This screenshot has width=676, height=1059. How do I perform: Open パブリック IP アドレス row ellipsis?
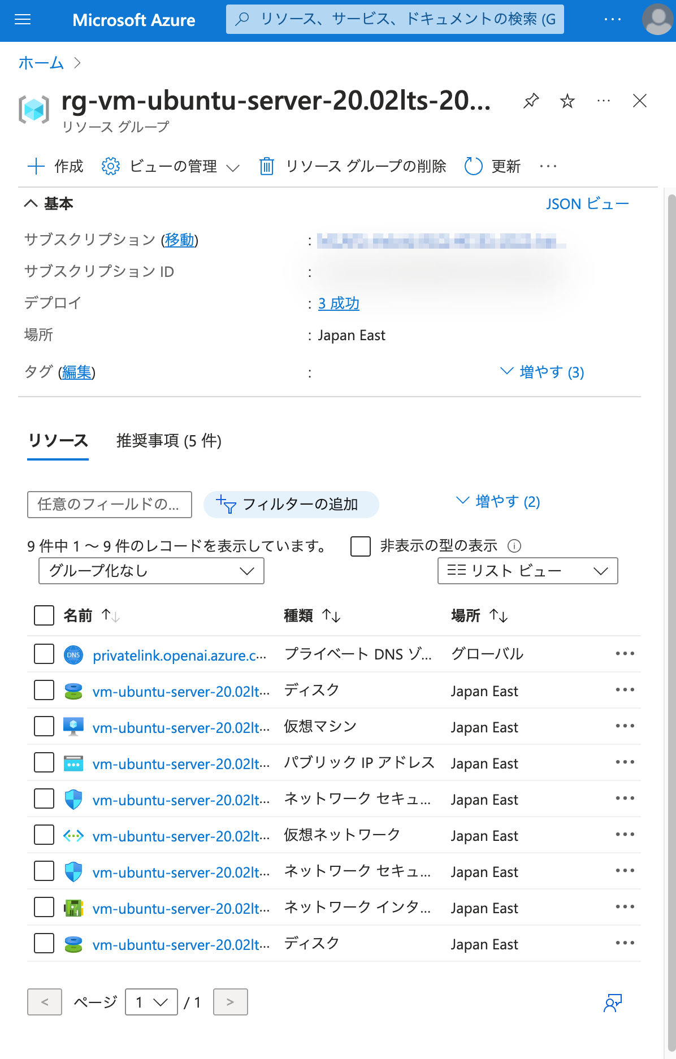(x=625, y=762)
